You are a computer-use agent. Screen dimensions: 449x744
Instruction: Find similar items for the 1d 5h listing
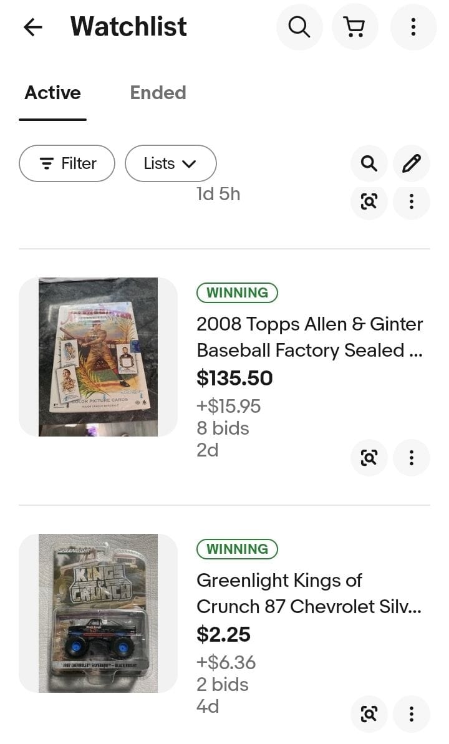pos(369,201)
